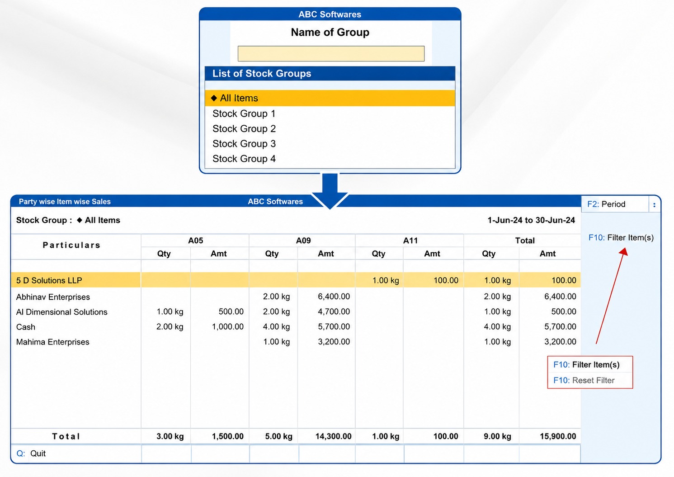Viewport: 674px width, 477px height.
Task: Select Stock Group 4 entry
Action: tap(330, 159)
